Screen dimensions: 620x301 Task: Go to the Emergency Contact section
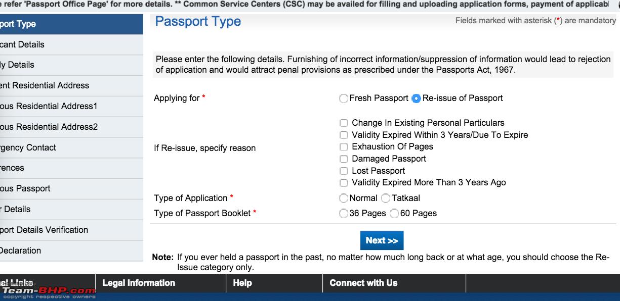(71, 147)
